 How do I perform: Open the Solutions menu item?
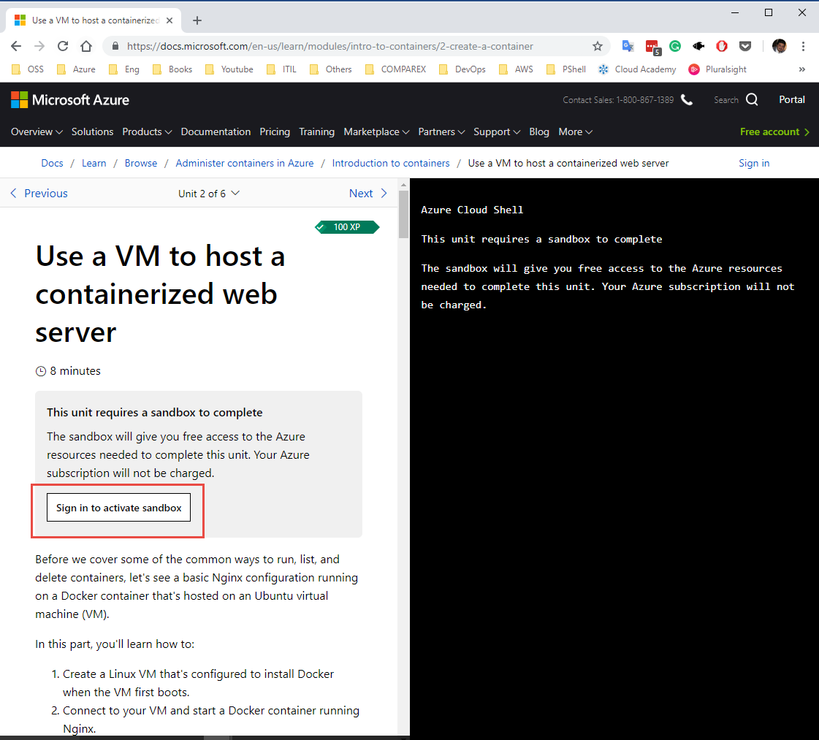[x=93, y=131]
